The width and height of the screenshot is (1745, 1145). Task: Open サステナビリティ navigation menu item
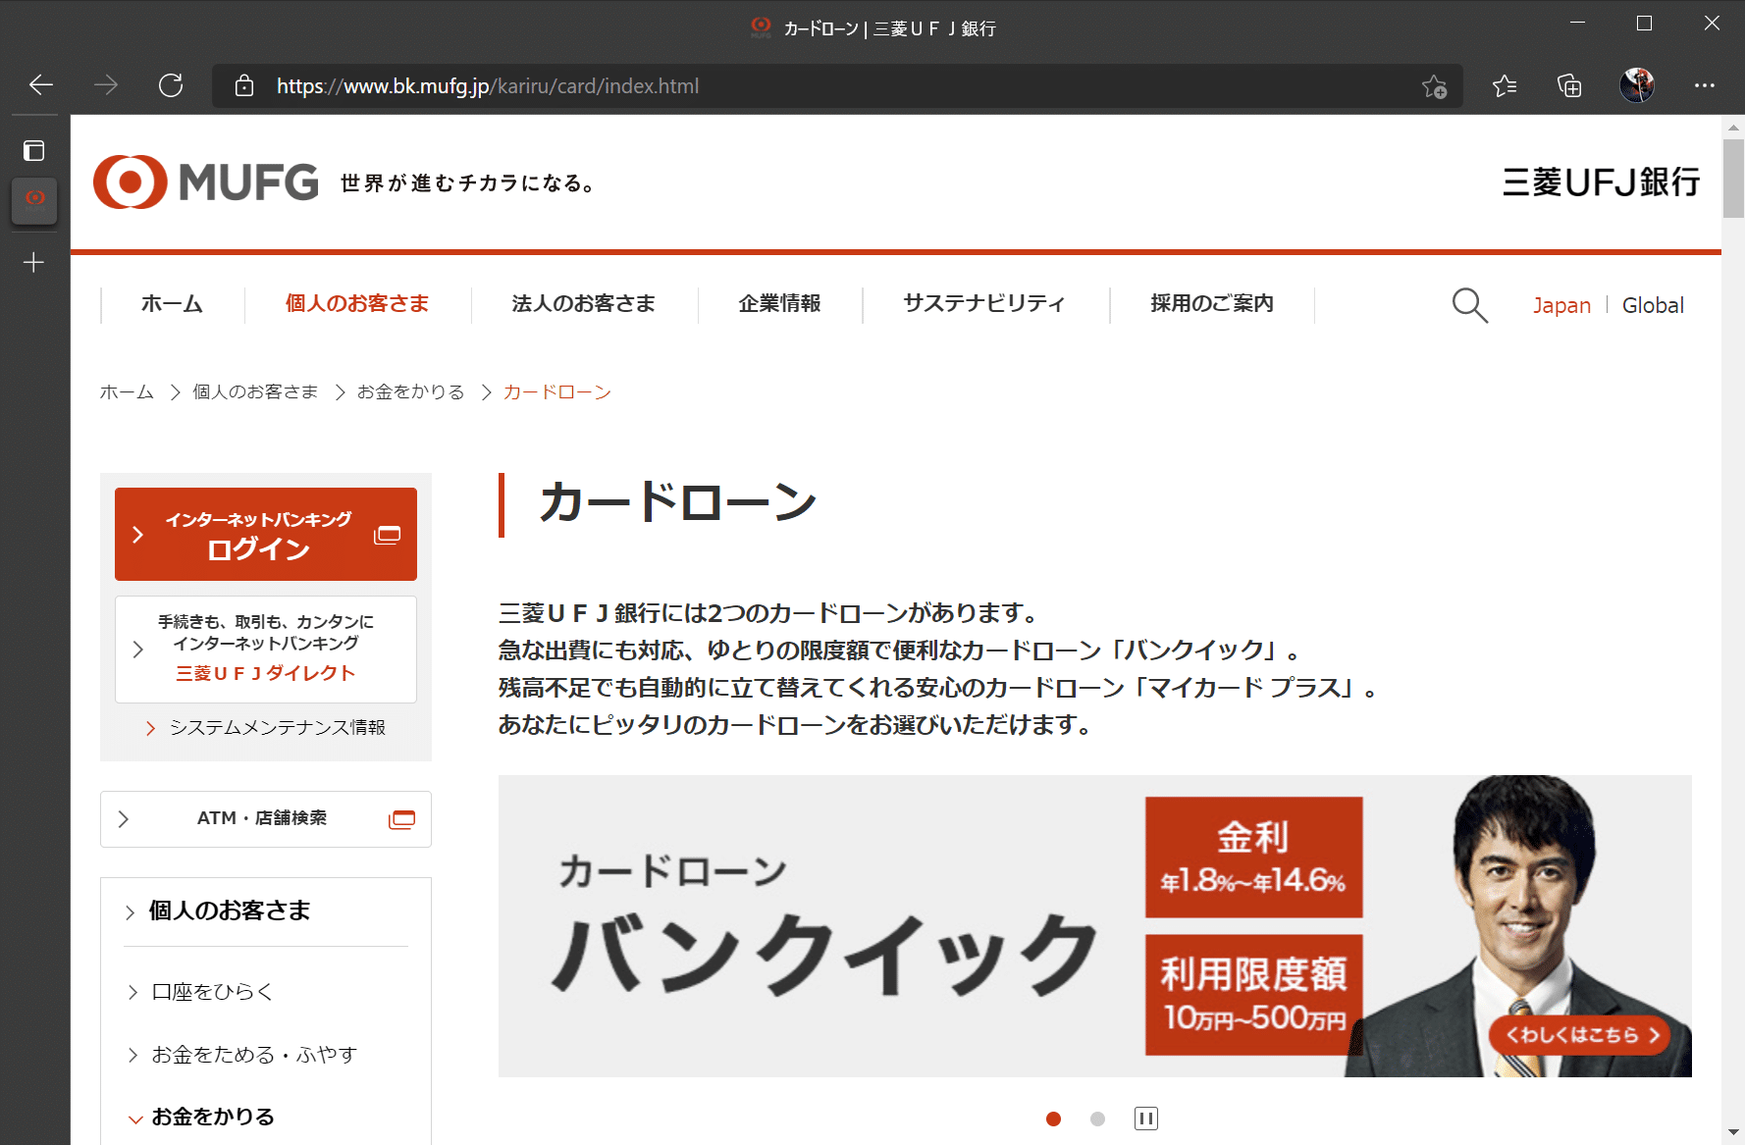(984, 304)
